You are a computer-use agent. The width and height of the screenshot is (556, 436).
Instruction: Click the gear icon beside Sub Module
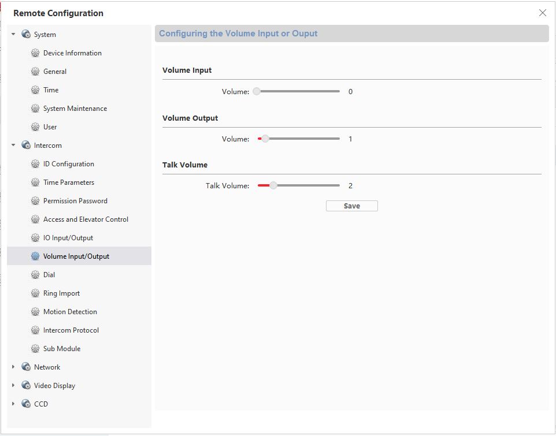pyautogui.click(x=35, y=349)
